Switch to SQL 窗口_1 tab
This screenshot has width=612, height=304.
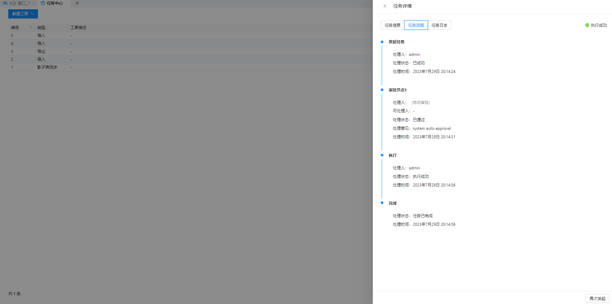pyautogui.click(x=19, y=3)
